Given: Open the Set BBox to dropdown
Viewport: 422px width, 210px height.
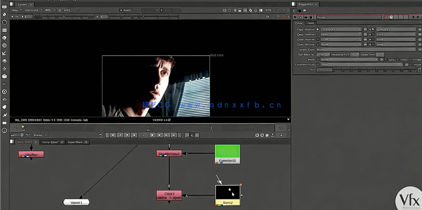Looking at the screenshot, I should pyautogui.click(x=323, y=54).
